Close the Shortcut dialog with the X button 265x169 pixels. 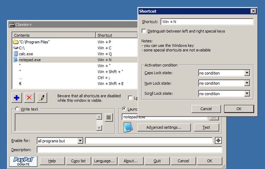pos(253,11)
